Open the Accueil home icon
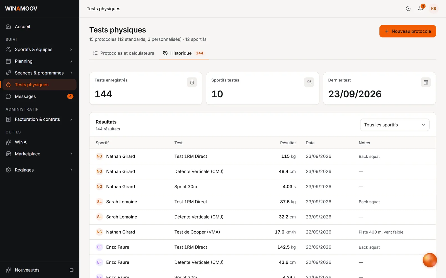 tap(8, 26)
